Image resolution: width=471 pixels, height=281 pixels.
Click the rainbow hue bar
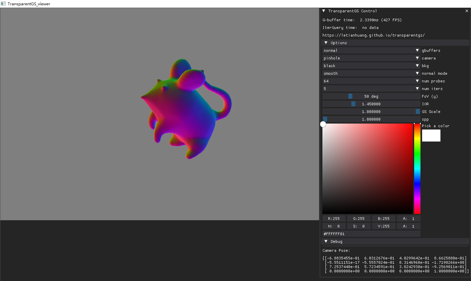click(x=417, y=169)
